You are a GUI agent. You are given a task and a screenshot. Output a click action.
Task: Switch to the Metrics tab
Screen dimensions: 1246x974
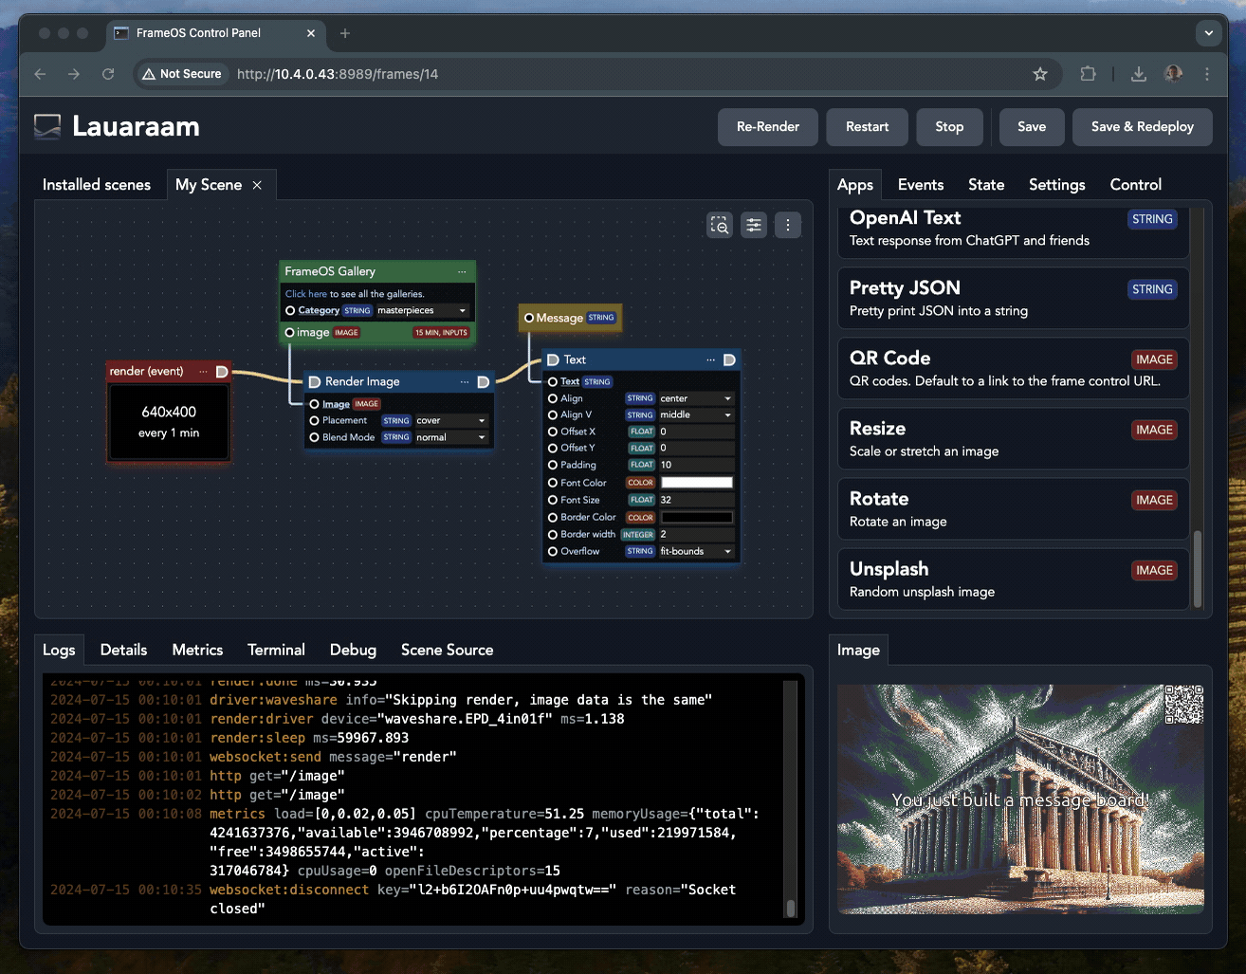(197, 650)
